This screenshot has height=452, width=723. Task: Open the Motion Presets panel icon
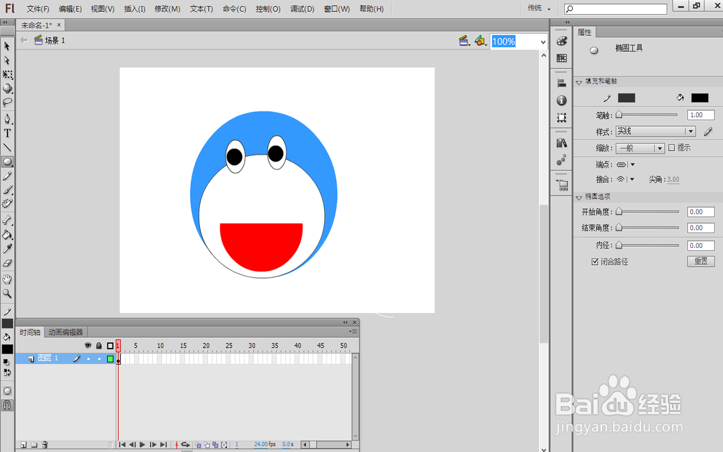point(561,160)
